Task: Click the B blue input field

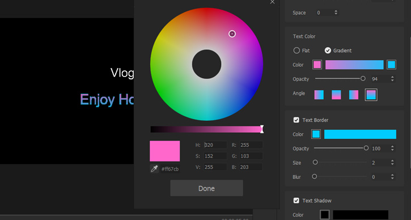Action: click(x=251, y=167)
